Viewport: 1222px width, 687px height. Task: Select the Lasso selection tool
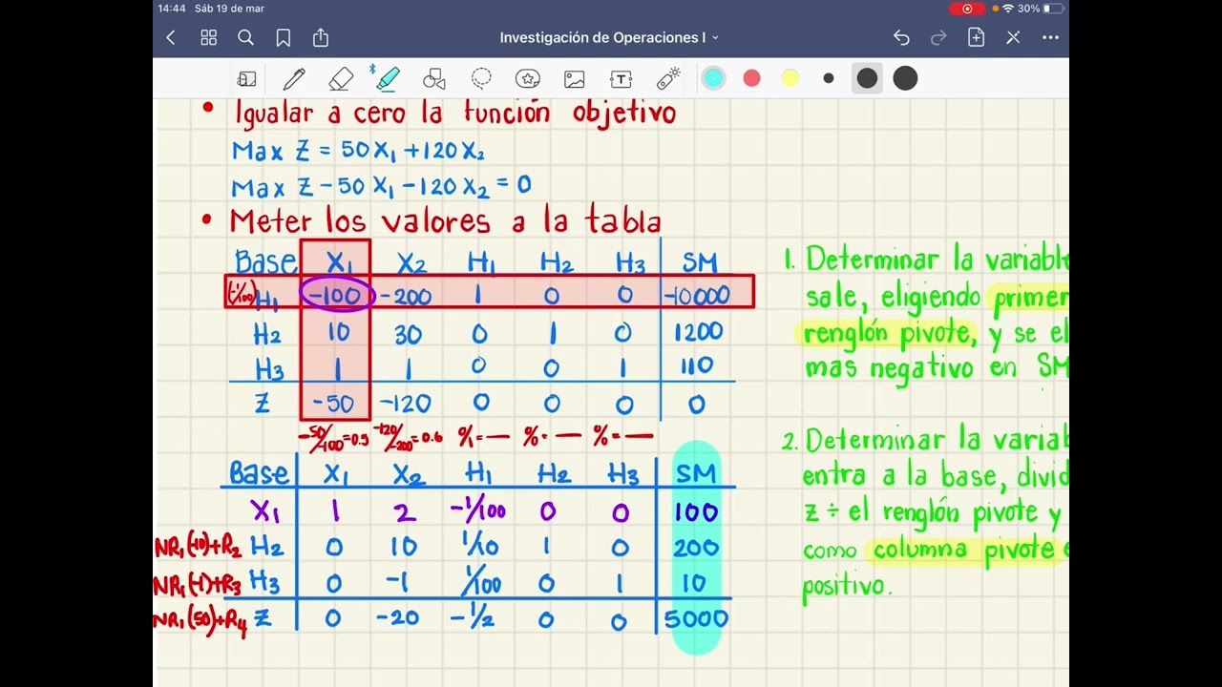481,79
